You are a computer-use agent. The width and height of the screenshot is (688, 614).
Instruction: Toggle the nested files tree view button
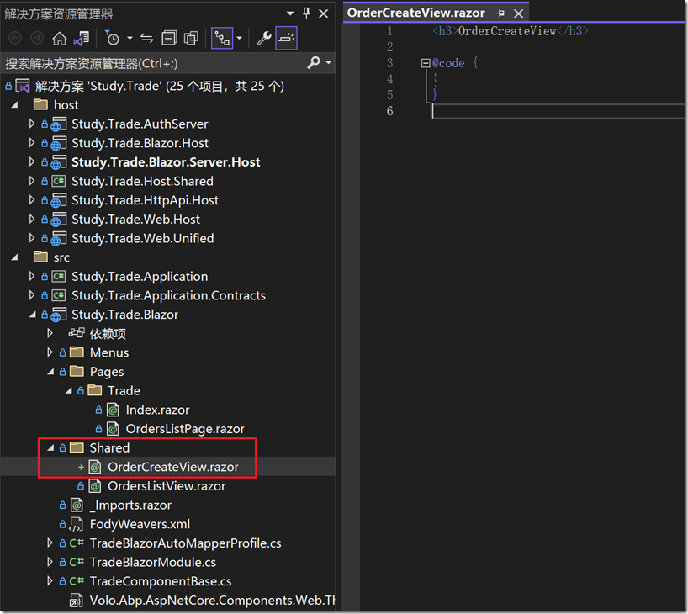pyautogui.click(x=222, y=39)
